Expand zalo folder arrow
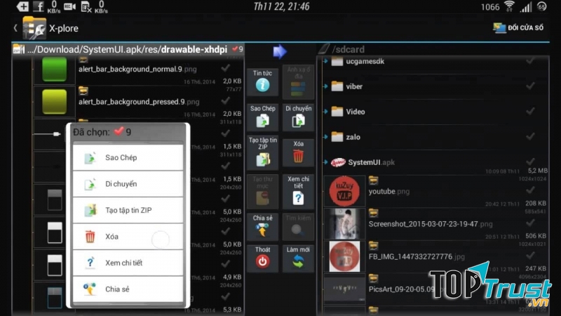The image size is (561, 316). click(x=325, y=137)
